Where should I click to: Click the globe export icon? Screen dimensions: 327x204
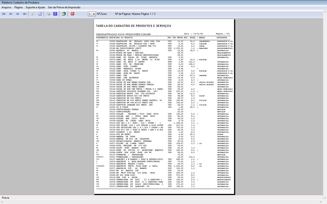click(x=64, y=14)
